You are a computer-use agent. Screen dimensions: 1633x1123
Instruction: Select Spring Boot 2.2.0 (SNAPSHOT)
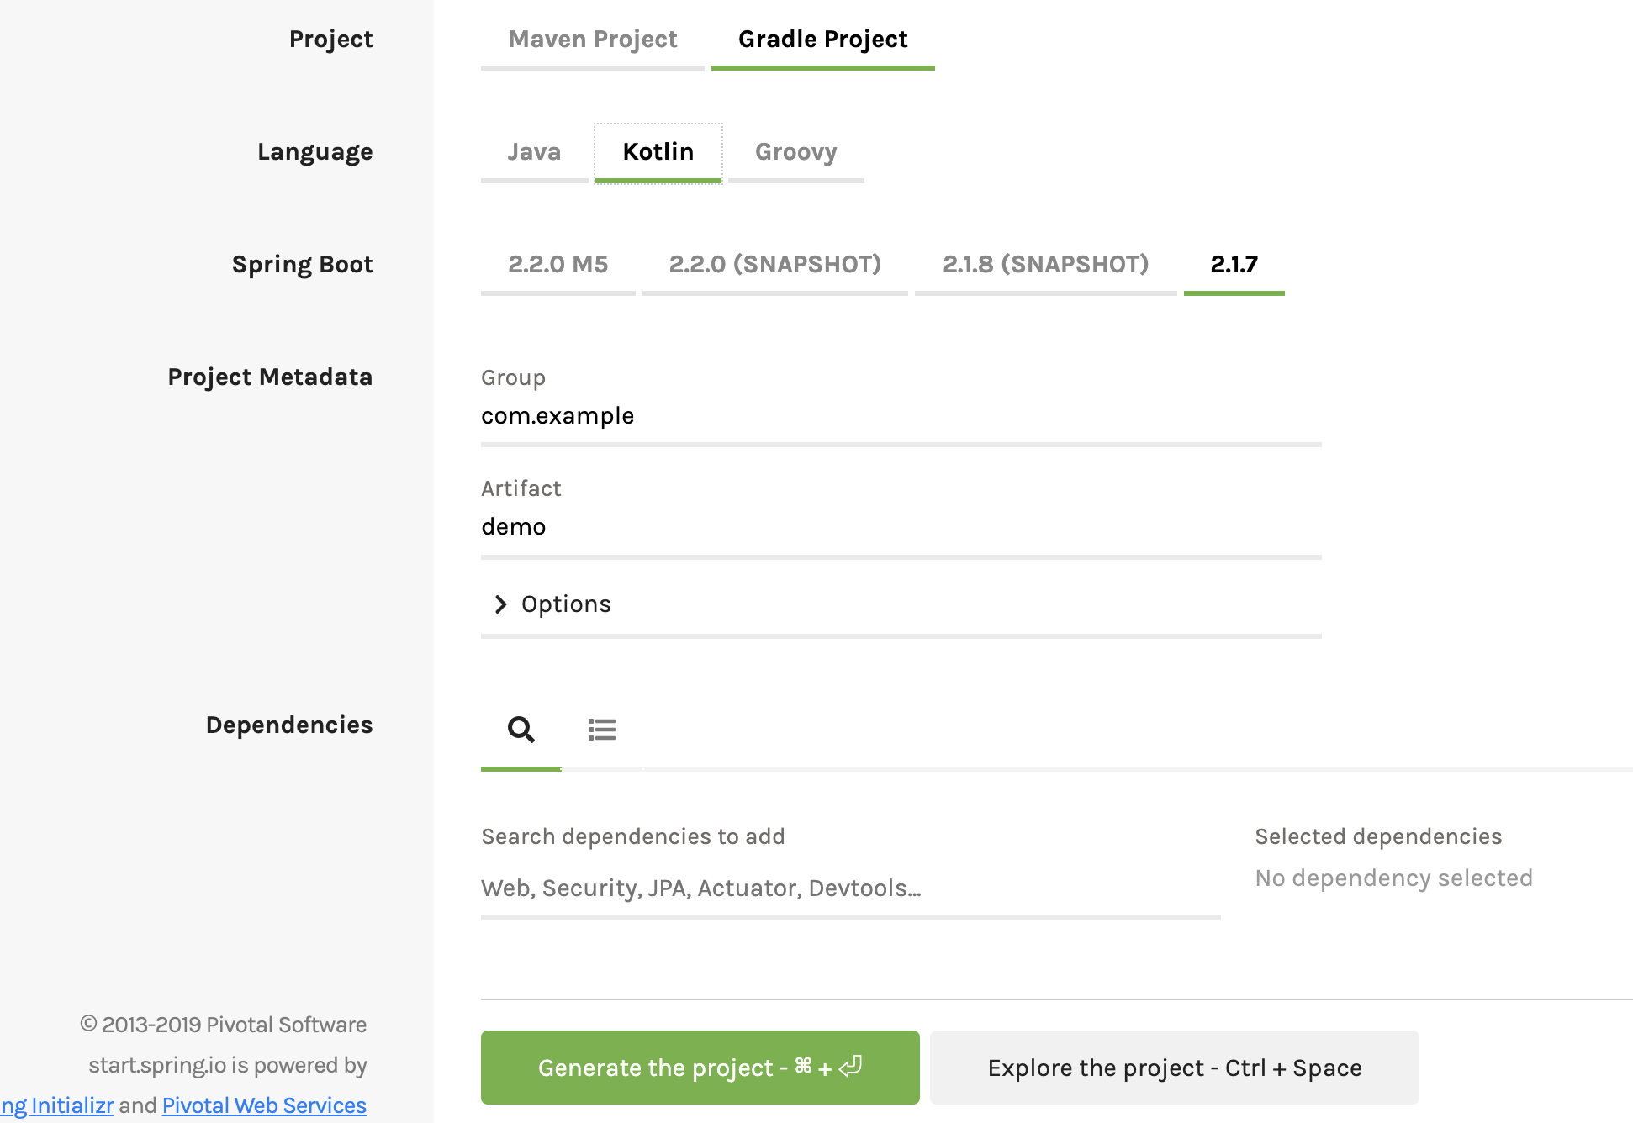click(x=774, y=265)
